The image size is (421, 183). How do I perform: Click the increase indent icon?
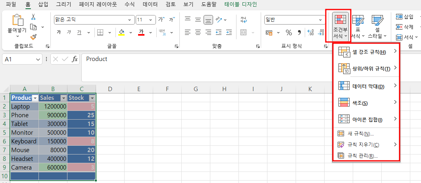pos(229,32)
